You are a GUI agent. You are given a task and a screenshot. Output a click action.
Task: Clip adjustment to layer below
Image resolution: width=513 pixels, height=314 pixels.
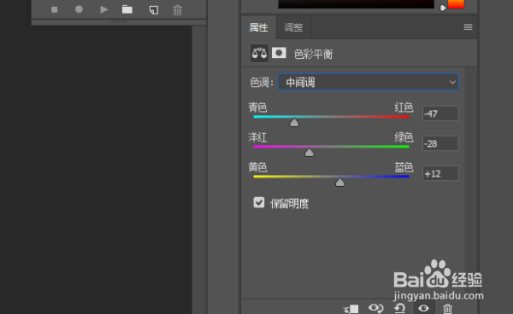[351, 308]
